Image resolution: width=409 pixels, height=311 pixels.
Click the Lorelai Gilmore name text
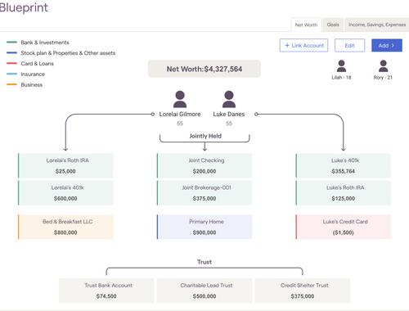click(x=180, y=114)
